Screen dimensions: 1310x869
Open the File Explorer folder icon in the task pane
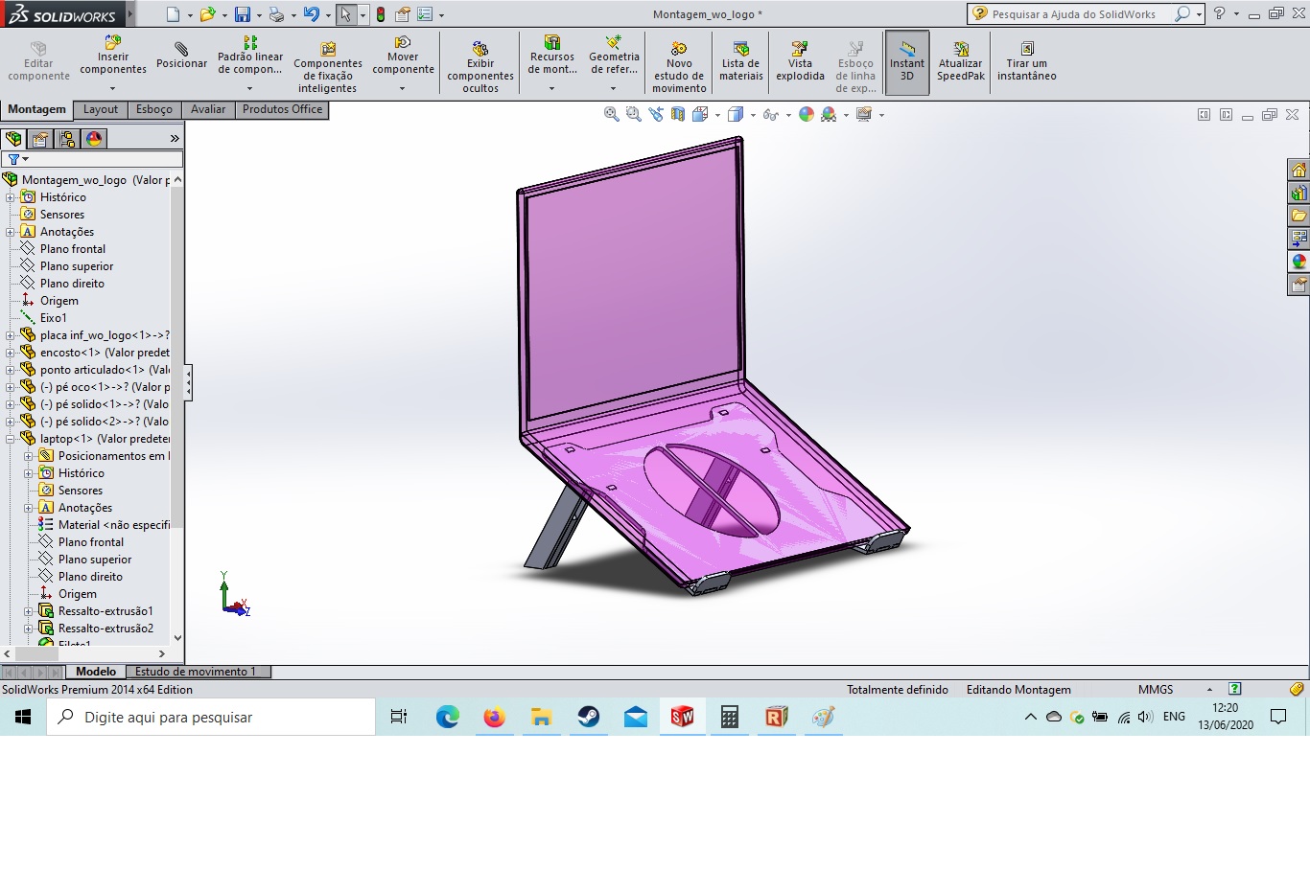(1298, 217)
